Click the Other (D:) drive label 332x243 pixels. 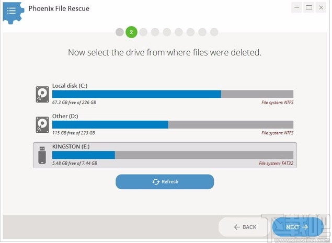point(65,116)
